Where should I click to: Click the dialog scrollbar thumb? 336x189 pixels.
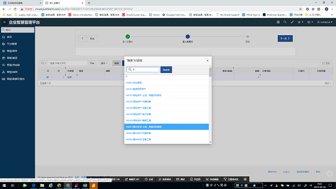210,72
